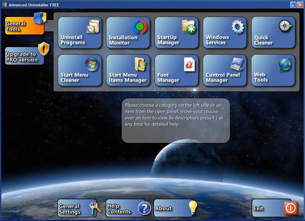
Task: Open Font Manager tile
Action: coord(177,70)
